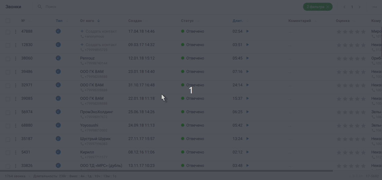Click plus icon to create contact for 12830
Screen dimensions: 382x180
pyautogui.click(x=82, y=45)
